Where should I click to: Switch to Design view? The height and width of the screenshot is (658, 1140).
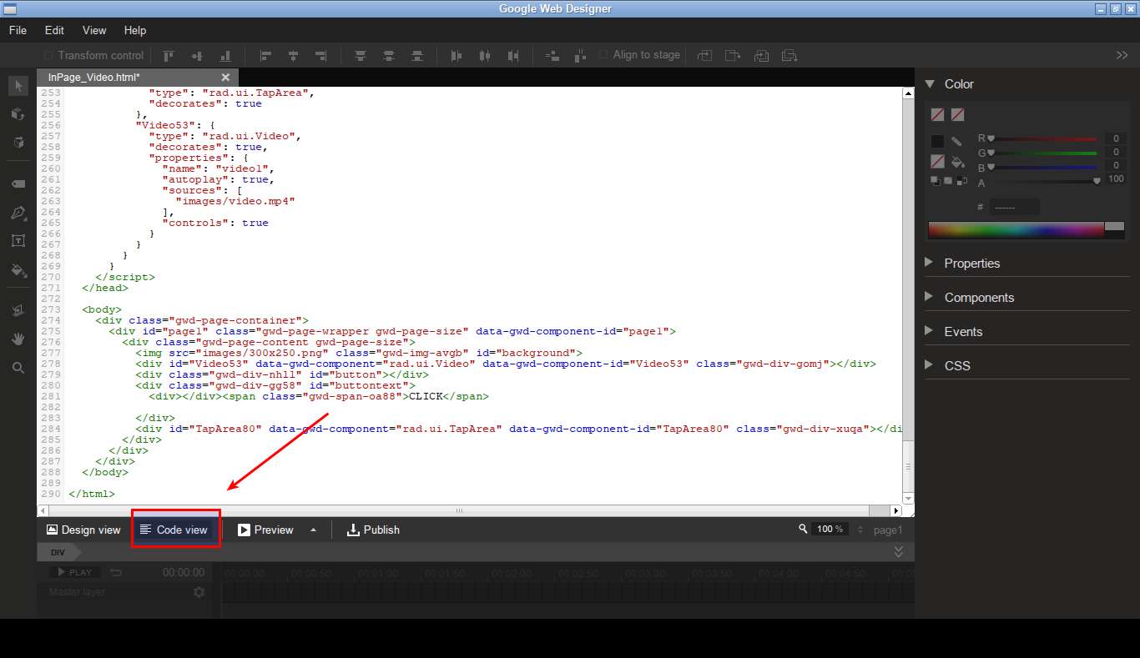83,530
